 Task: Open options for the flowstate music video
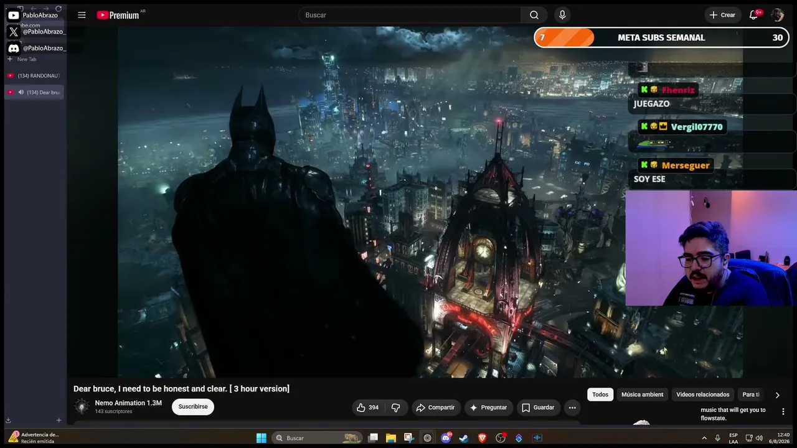(x=783, y=411)
